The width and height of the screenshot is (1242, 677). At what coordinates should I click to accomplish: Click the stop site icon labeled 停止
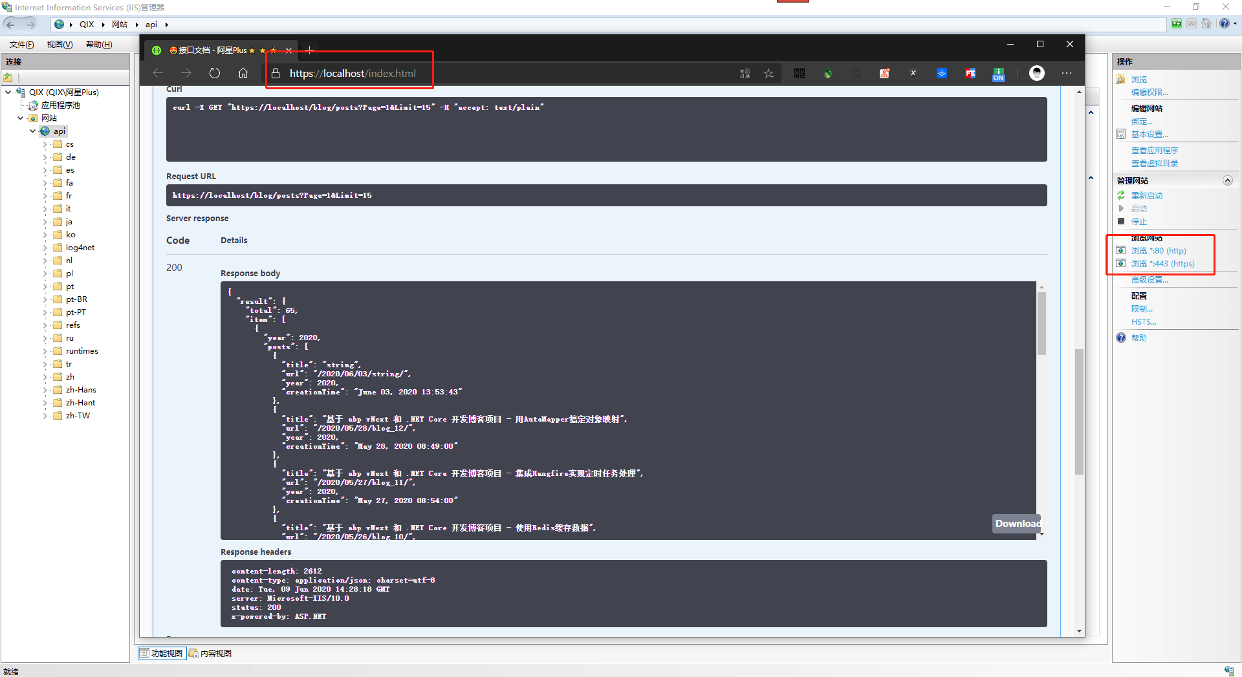tap(1122, 221)
